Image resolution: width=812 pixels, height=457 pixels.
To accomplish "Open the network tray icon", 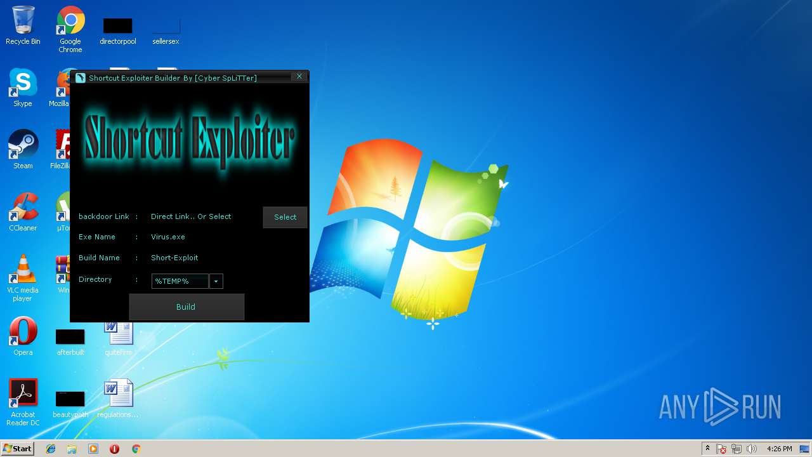I will (x=737, y=449).
